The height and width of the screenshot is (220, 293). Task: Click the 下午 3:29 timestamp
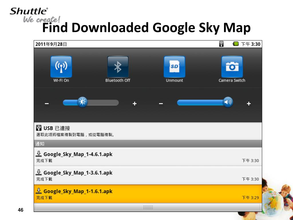pos(250,198)
